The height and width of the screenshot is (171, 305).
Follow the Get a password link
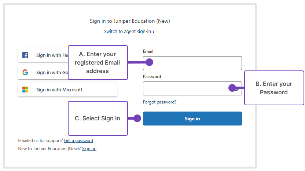click(x=78, y=141)
